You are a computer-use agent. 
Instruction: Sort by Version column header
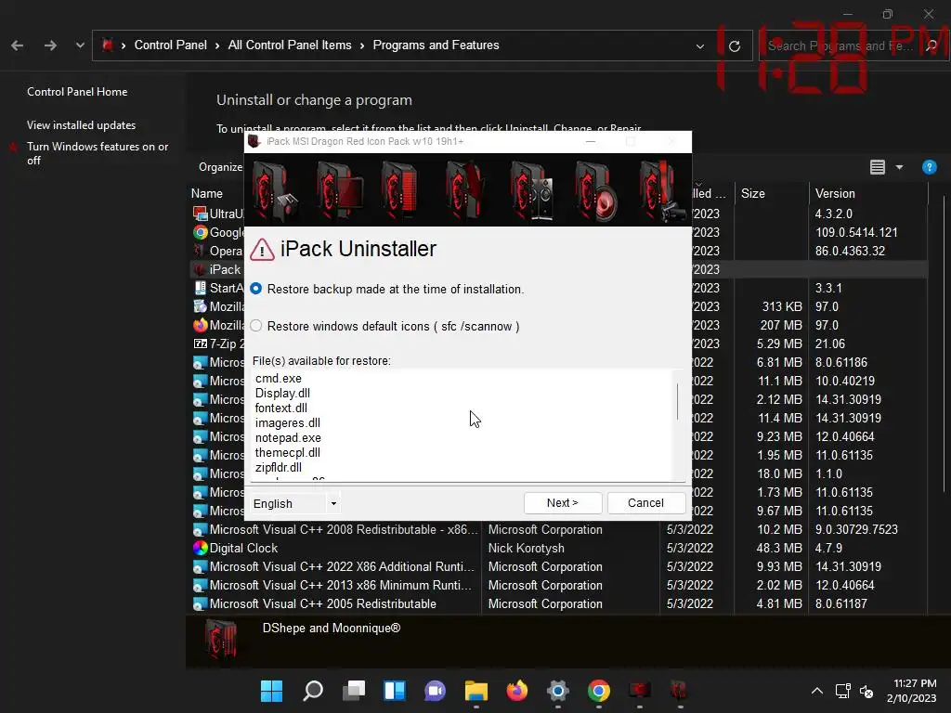click(835, 194)
